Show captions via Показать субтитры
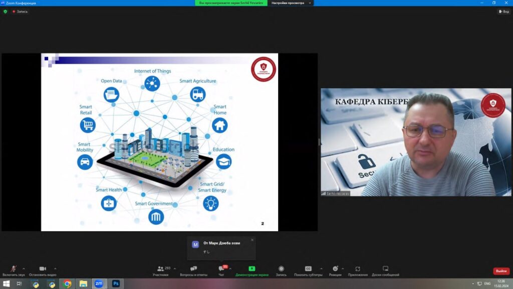Image resolution: width=513 pixels, height=289 pixels. [308, 269]
